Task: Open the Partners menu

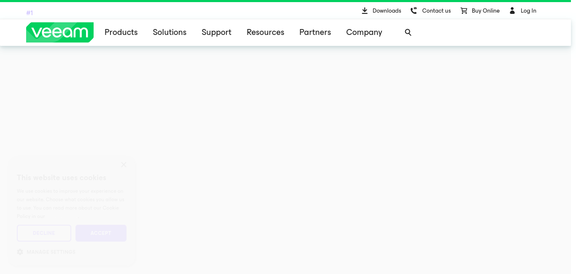Action: click(x=315, y=32)
